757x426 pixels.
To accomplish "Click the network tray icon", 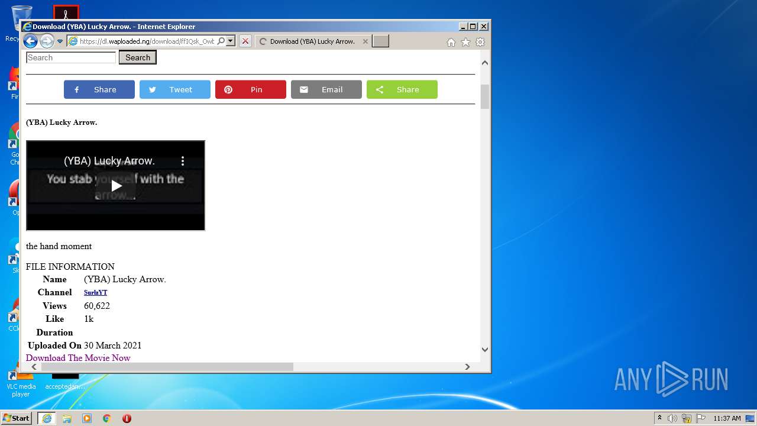I will coord(687,418).
